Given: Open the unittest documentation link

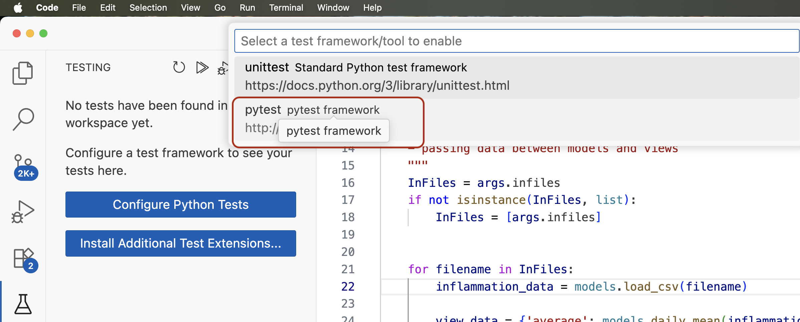Looking at the screenshot, I should click(x=377, y=85).
